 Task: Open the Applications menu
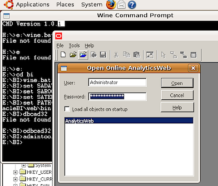click(33, 5)
